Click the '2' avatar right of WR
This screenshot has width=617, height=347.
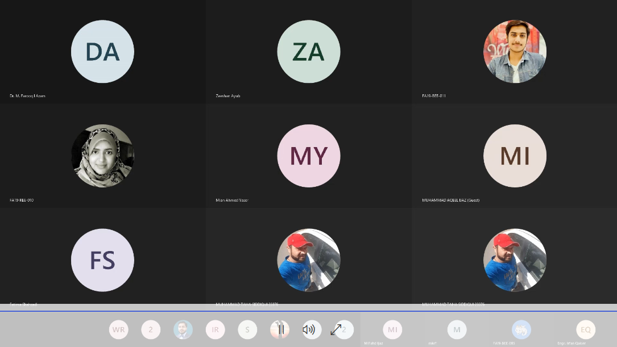pos(151,329)
